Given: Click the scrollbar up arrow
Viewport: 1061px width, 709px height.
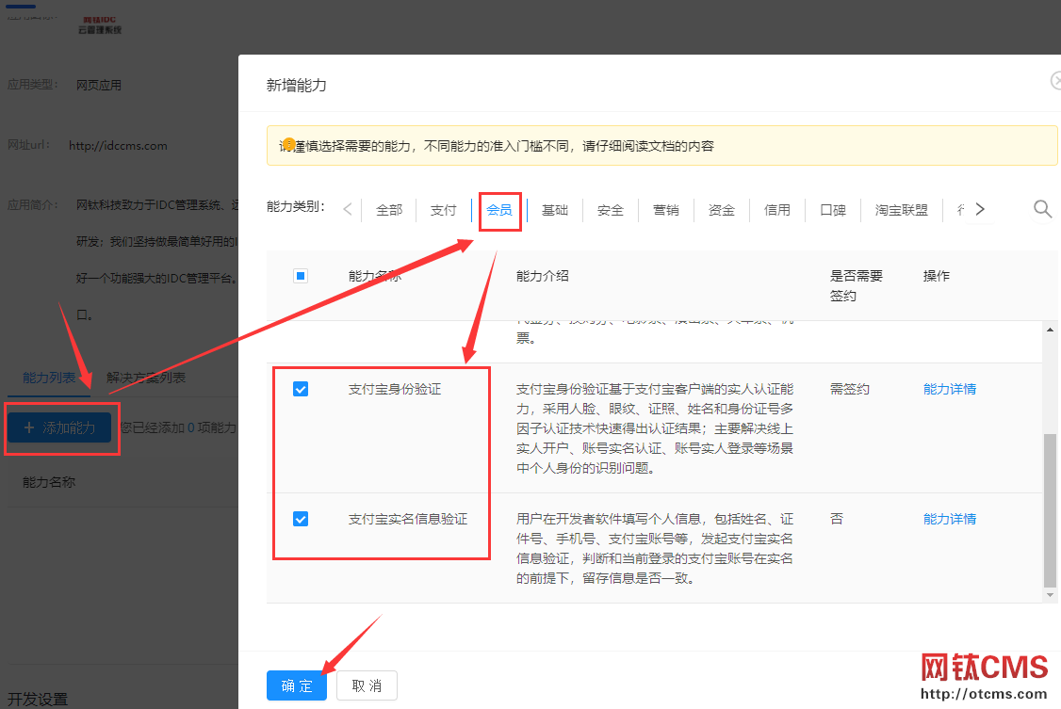Looking at the screenshot, I should pos(1051,328).
